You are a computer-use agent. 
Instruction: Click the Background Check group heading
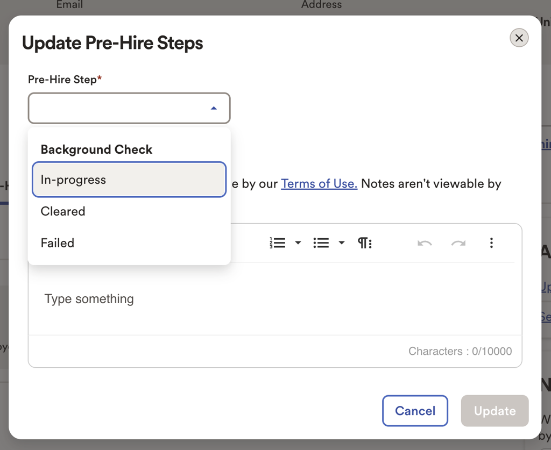96,149
